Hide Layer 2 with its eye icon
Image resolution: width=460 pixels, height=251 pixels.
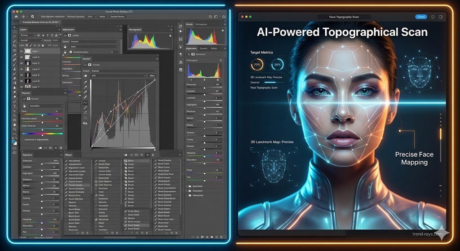21,57
